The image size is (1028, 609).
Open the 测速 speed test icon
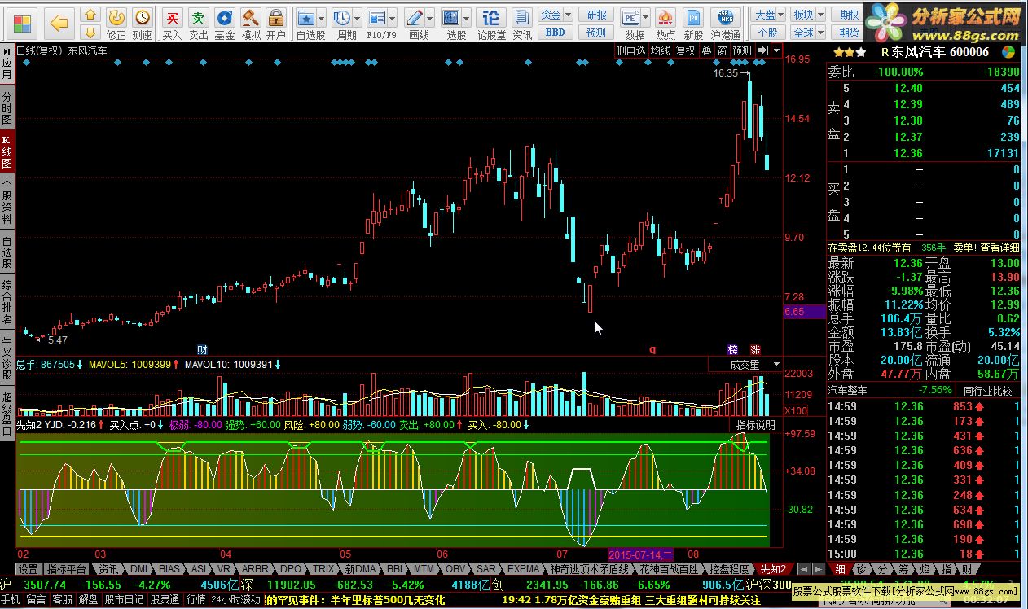tap(143, 23)
